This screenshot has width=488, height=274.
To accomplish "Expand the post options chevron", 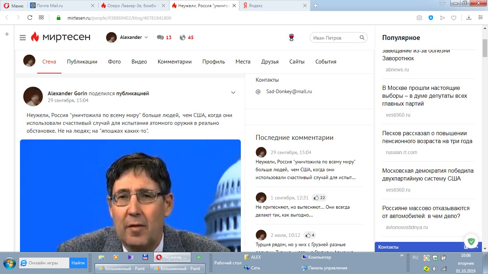I will pos(233,93).
